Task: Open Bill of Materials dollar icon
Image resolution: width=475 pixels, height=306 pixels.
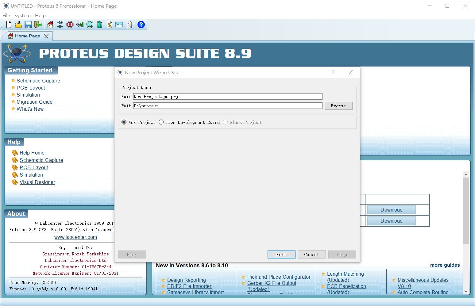Action: point(109,25)
